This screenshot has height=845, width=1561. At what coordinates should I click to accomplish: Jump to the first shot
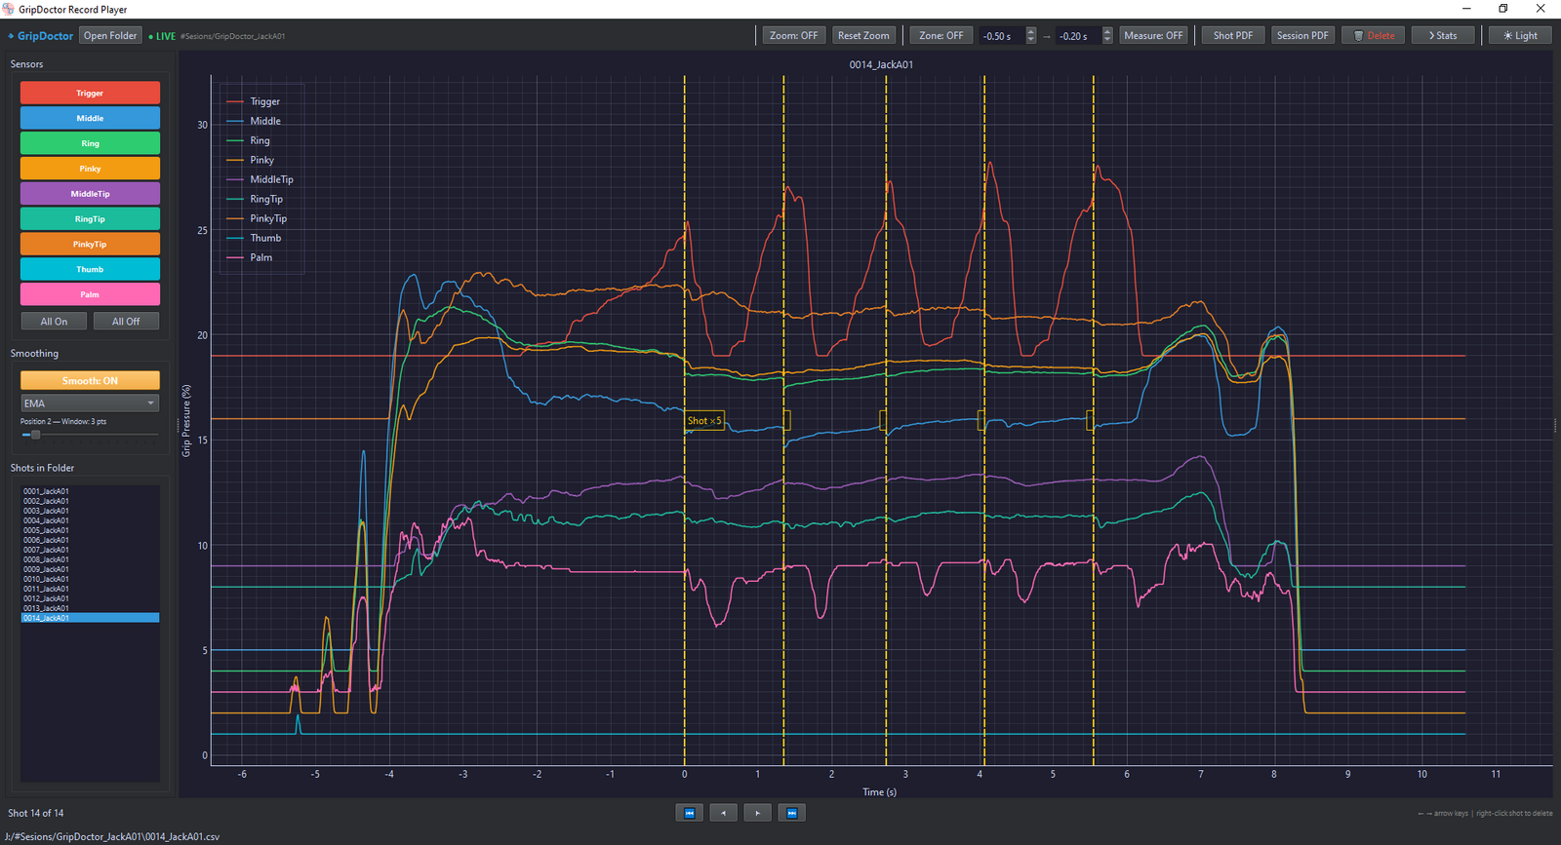coord(690,813)
